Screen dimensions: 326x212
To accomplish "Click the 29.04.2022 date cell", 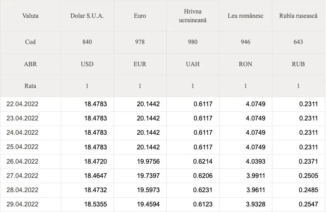I will [30, 204].
